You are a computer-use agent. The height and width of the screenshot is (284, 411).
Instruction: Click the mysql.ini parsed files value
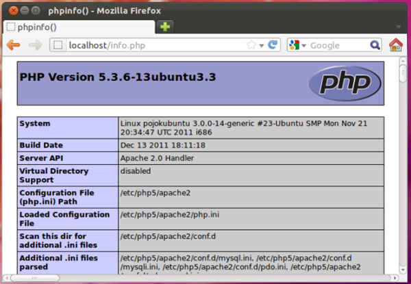240,263
